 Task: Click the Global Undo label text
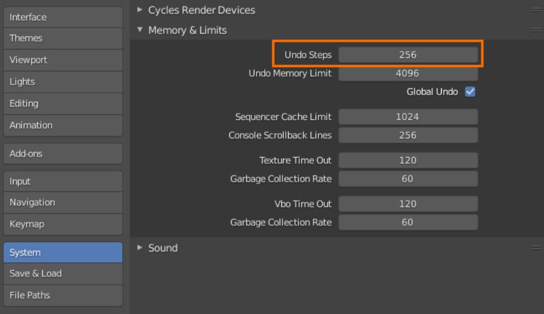click(432, 92)
